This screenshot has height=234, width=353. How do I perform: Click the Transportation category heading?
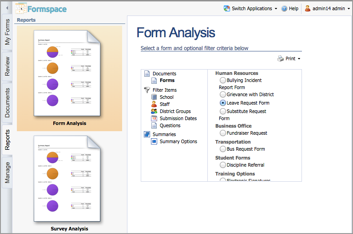click(233, 142)
